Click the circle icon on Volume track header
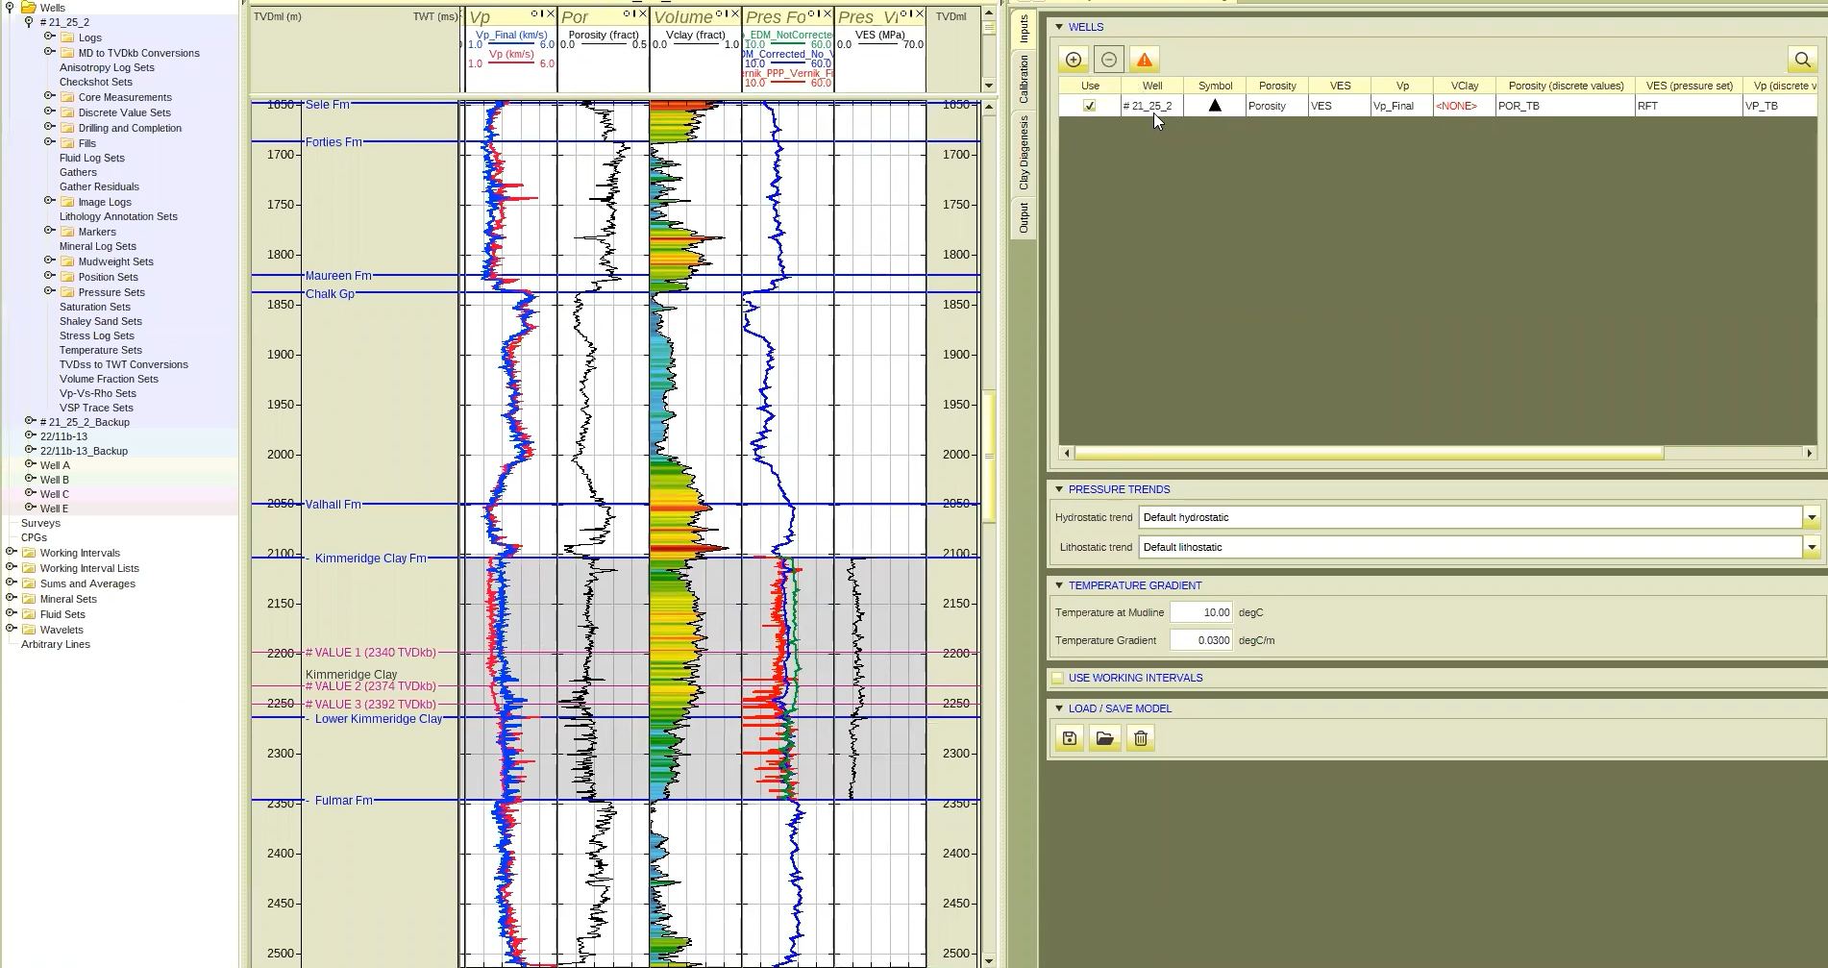 pos(718,13)
